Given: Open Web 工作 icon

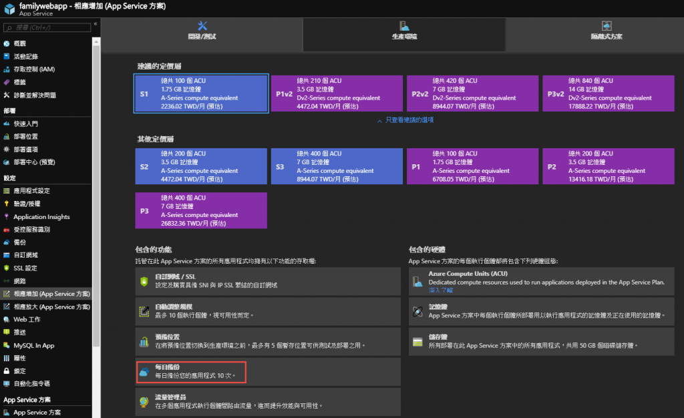Looking at the screenshot, I should click(7, 319).
